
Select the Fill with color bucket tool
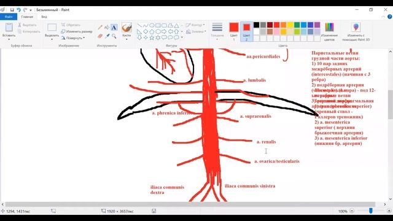[107, 27]
